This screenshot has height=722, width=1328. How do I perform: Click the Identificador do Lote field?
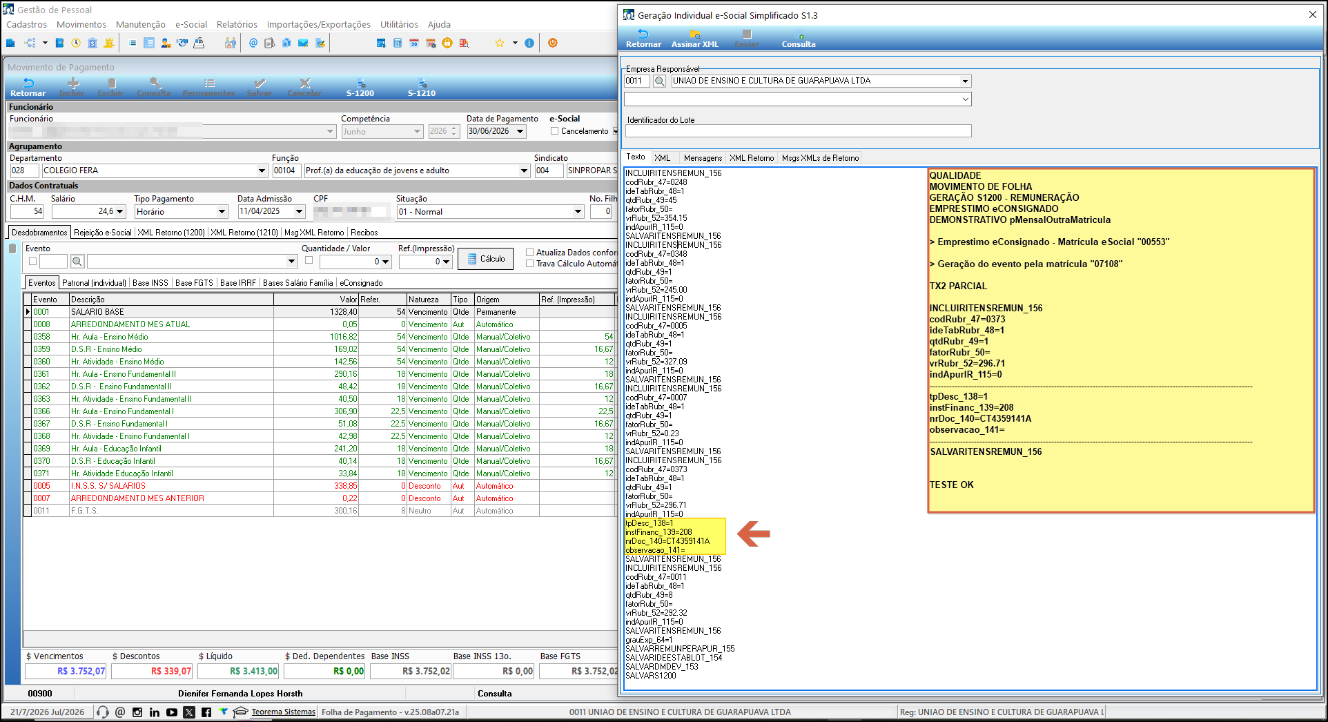(x=798, y=131)
